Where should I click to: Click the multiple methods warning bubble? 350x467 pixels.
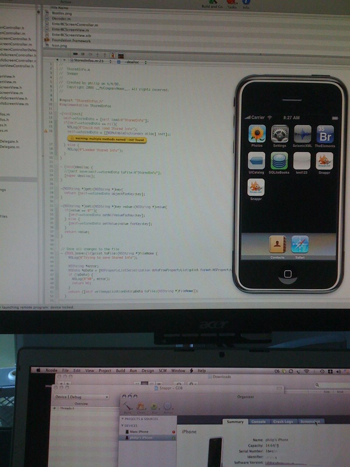pyautogui.click(x=107, y=140)
